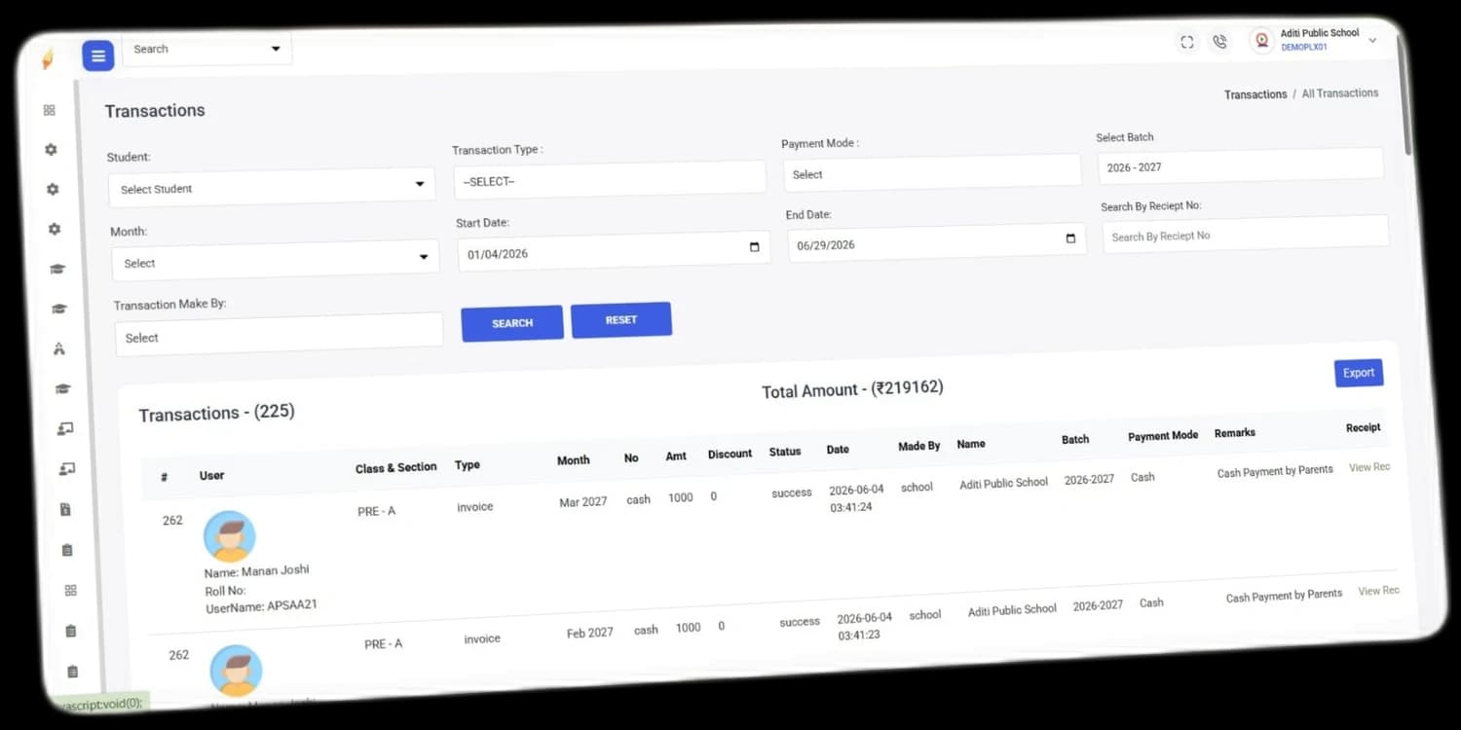
Task: Open the Transaction Make By dropdown
Action: [x=280, y=334]
